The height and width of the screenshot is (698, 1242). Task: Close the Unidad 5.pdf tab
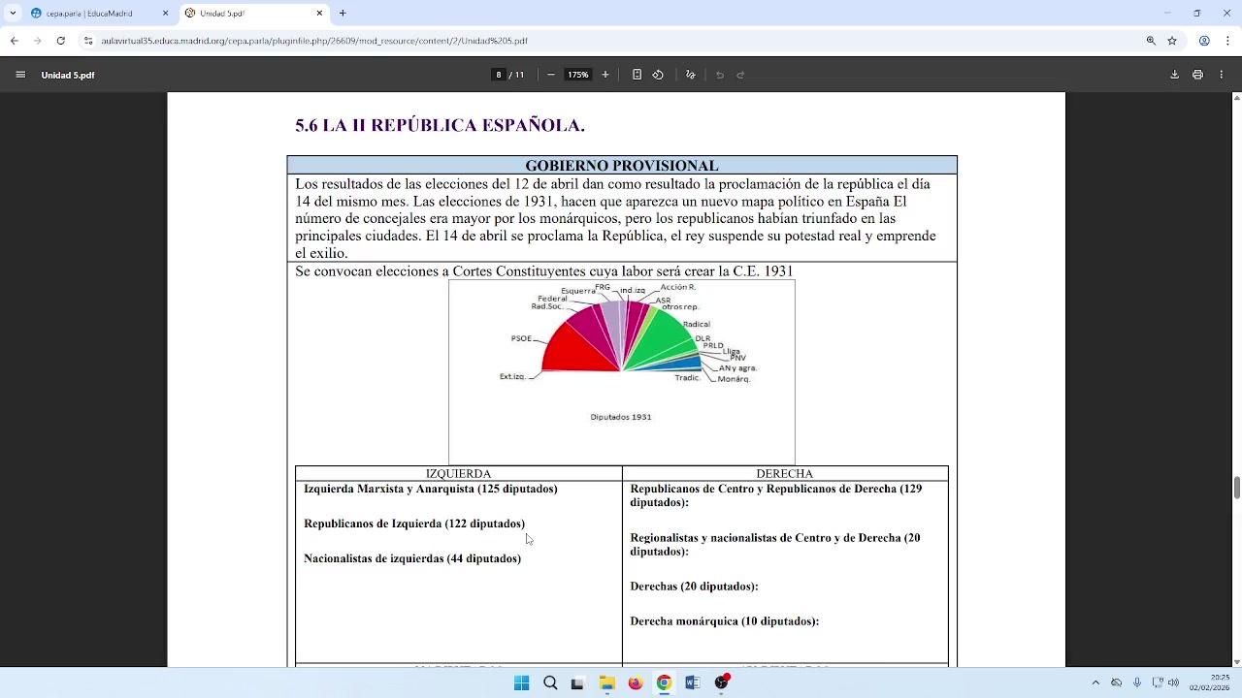coord(319,14)
